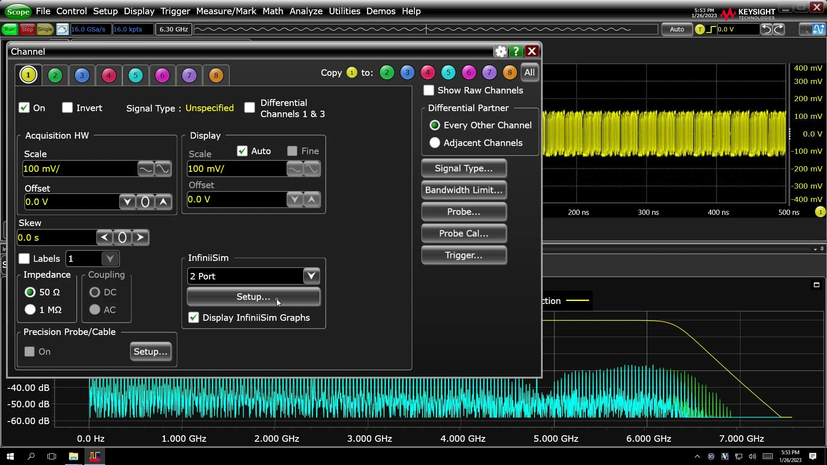Open File Explorer from taskbar

tap(73, 456)
